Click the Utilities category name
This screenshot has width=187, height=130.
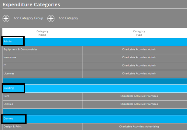8,104
